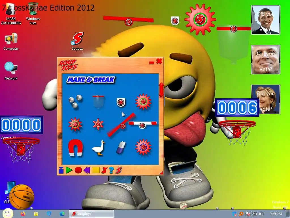The width and height of the screenshot is (290, 218).
Task: Select the tilted red seesaw plank toy
Action: pos(121,125)
